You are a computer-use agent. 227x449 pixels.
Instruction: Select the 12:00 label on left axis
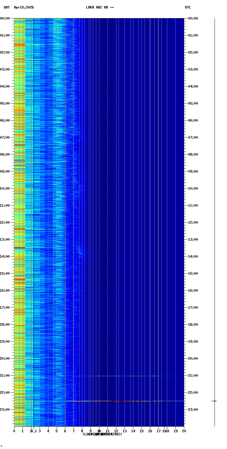(x=5, y=223)
